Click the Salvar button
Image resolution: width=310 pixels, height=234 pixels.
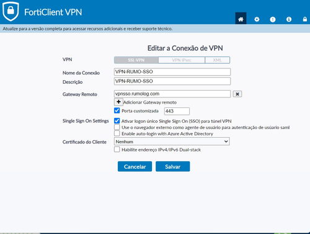(x=172, y=166)
